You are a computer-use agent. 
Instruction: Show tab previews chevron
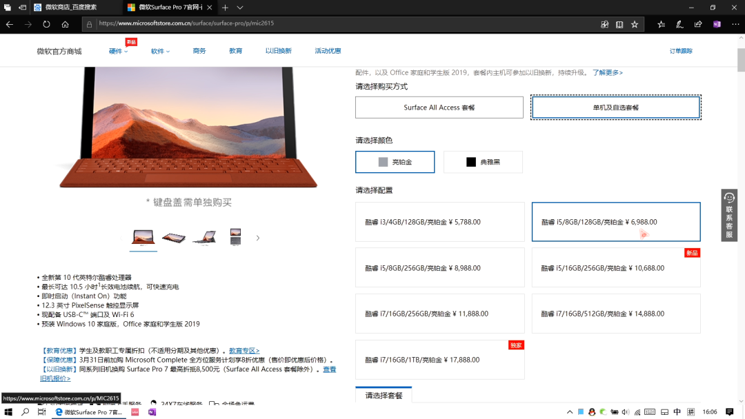click(x=240, y=7)
